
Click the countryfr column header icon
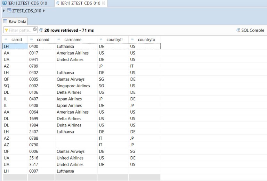101,40
